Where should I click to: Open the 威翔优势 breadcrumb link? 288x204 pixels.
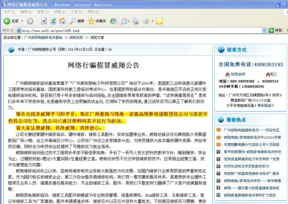[x=76, y=38]
